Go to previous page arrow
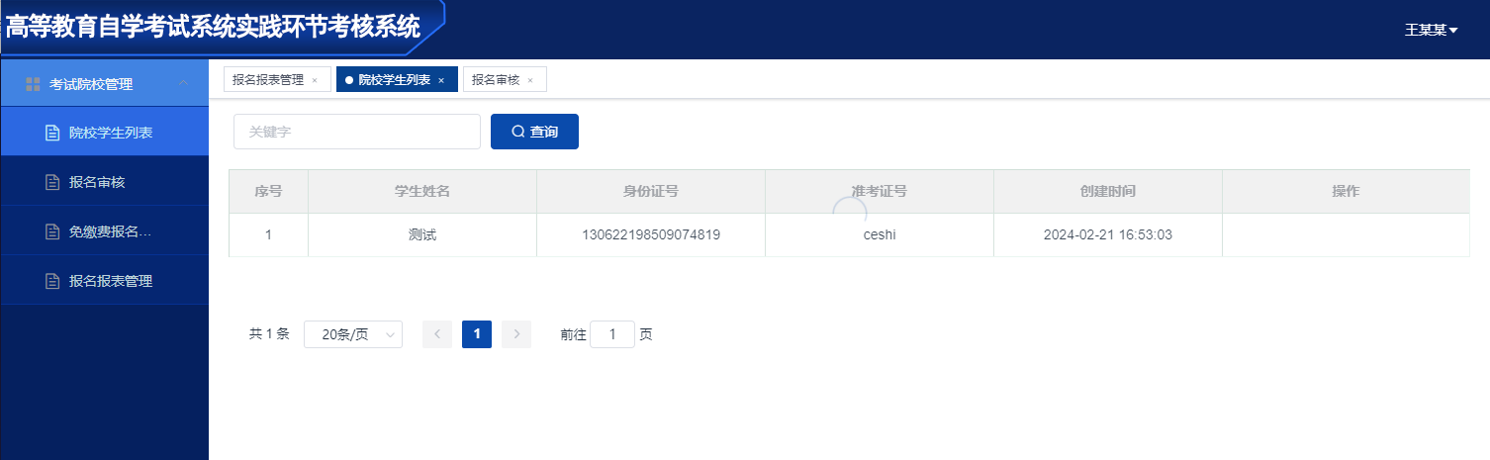Image resolution: width=1490 pixels, height=460 pixels. click(437, 334)
